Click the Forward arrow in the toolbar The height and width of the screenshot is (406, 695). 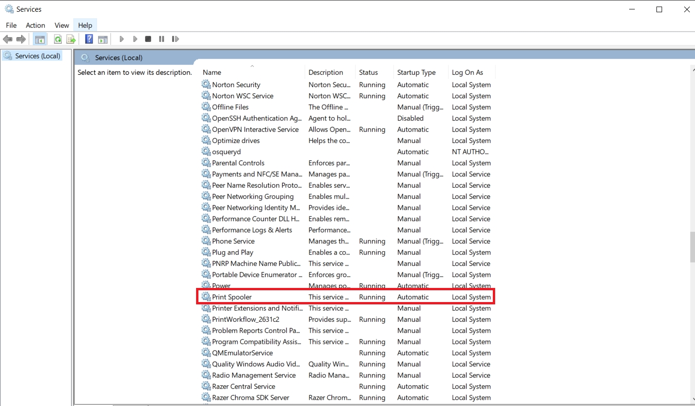[21, 39]
